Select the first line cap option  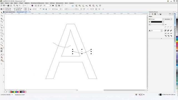pyautogui.click(x=165, y=33)
